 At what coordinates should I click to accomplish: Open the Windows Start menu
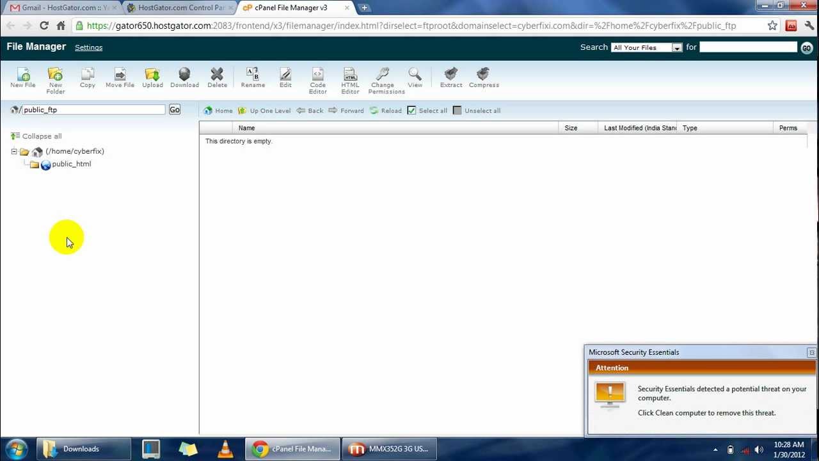click(15, 449)
